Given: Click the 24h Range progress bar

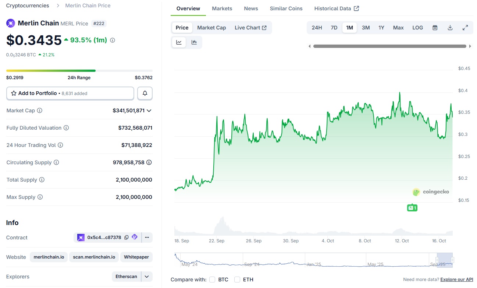Looking at the screenshot, I should 79,70.
